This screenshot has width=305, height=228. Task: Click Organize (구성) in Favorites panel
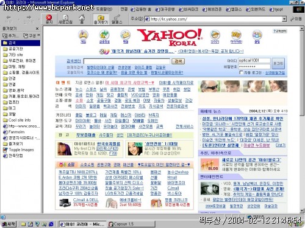29,36
